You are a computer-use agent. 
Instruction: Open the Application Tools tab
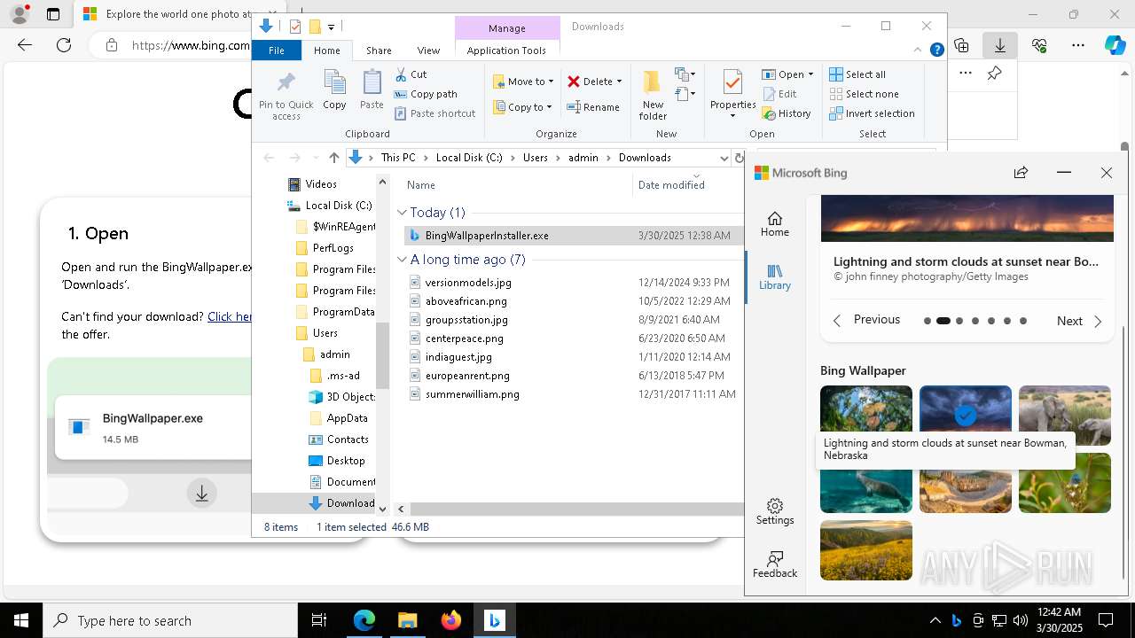tap(506, 51)
